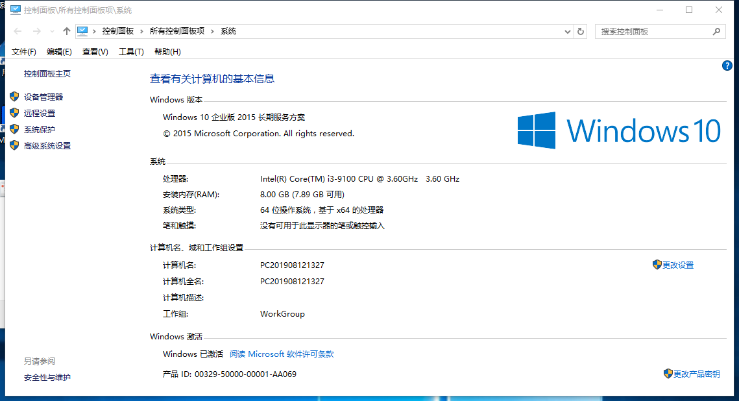The image size is (739, 401).
Task: Click the computer icon in address bar
Action: point(82,31)
